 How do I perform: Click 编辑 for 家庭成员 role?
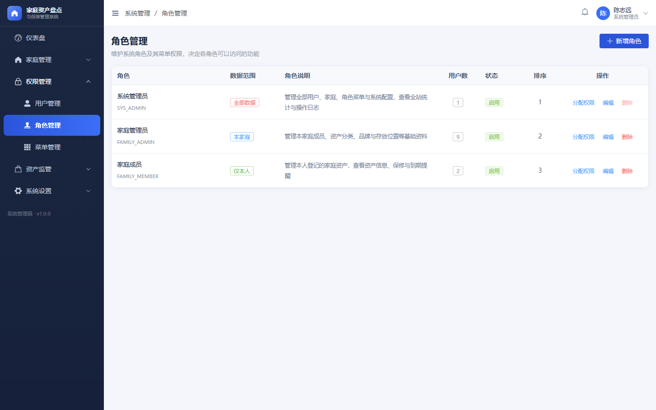[x=608, y=171]
